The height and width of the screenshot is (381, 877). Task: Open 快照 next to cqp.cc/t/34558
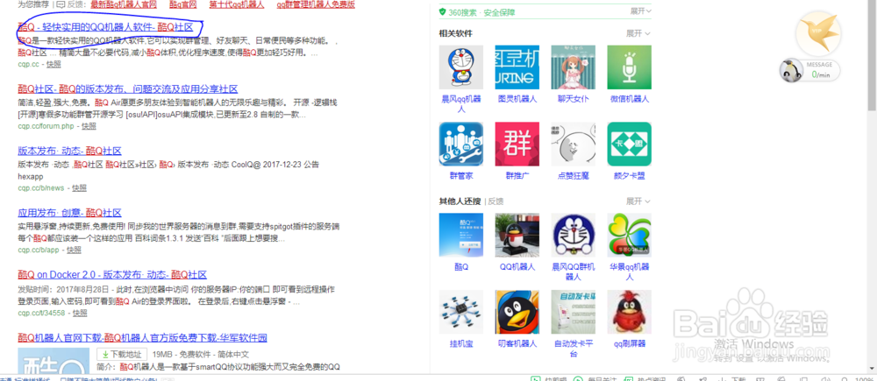coord(80,313)
